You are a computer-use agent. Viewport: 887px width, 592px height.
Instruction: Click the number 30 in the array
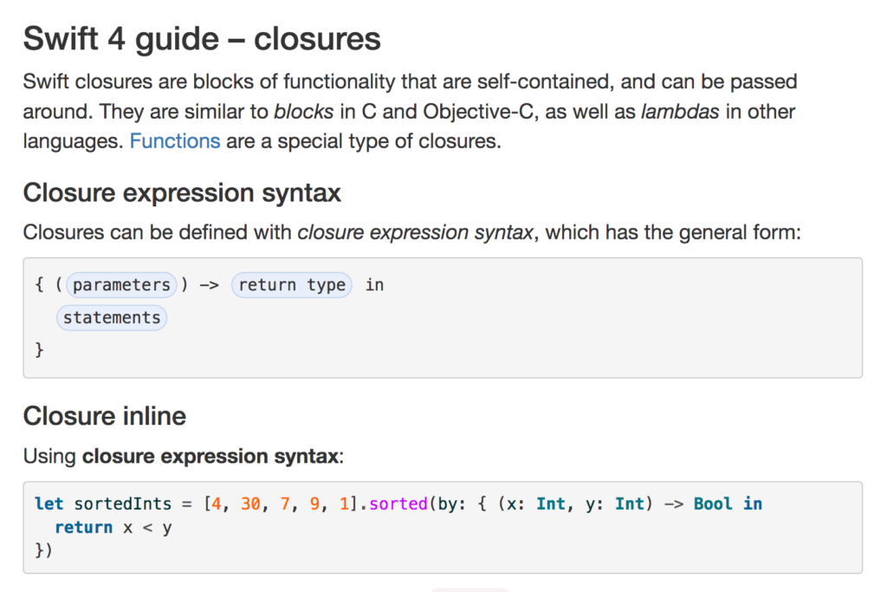click(x=250, y=504)
